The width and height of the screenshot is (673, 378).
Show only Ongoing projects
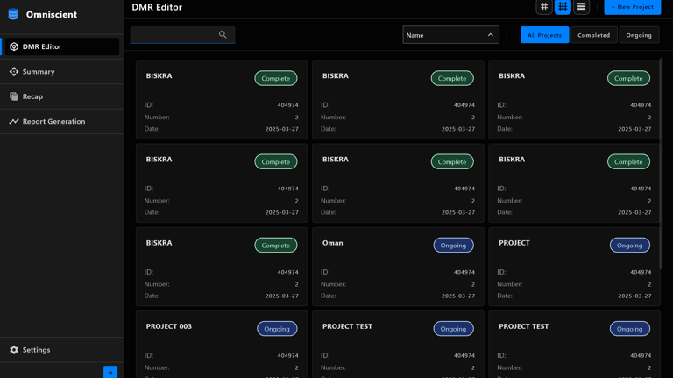coord(639,35)
